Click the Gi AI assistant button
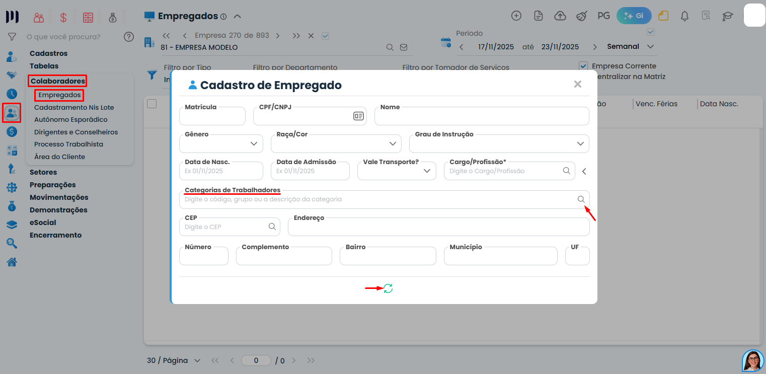 pos(634,16)
